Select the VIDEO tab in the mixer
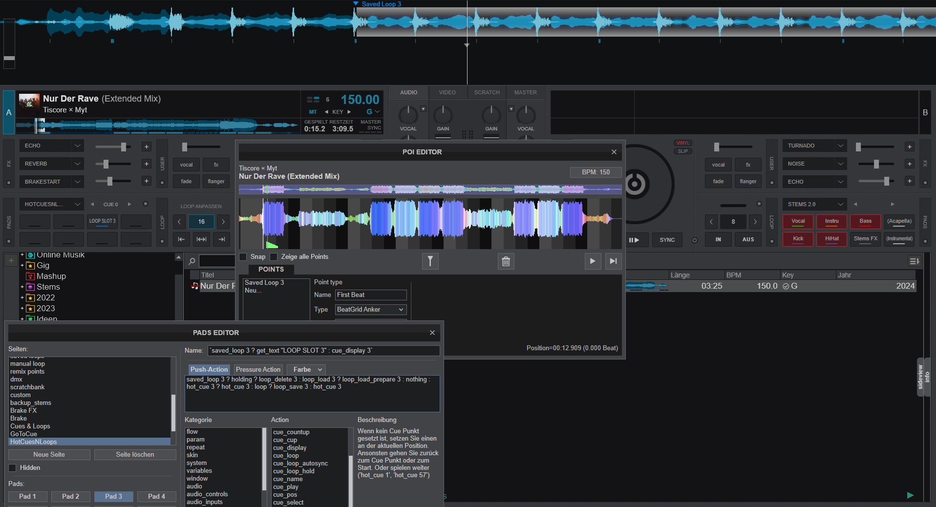Viewport: 936px width, 507px height. click(x=447, y=92)
